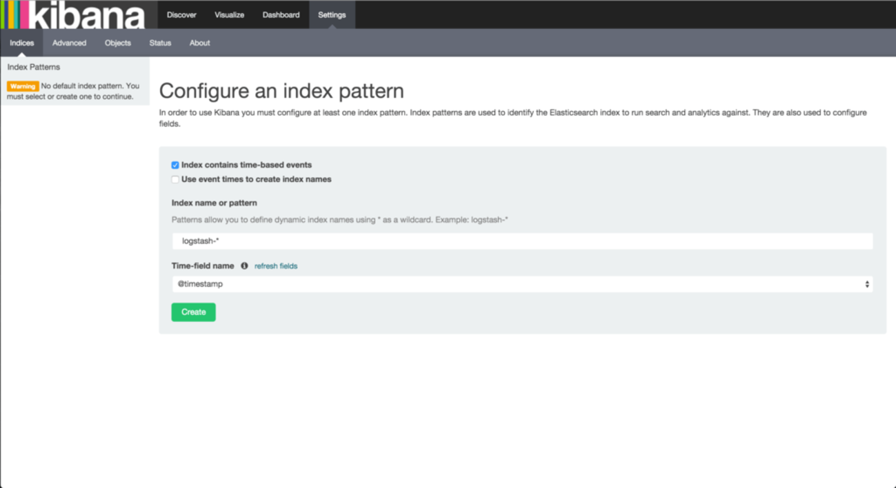Click the info icon beside Time-field name

(244, 266)
